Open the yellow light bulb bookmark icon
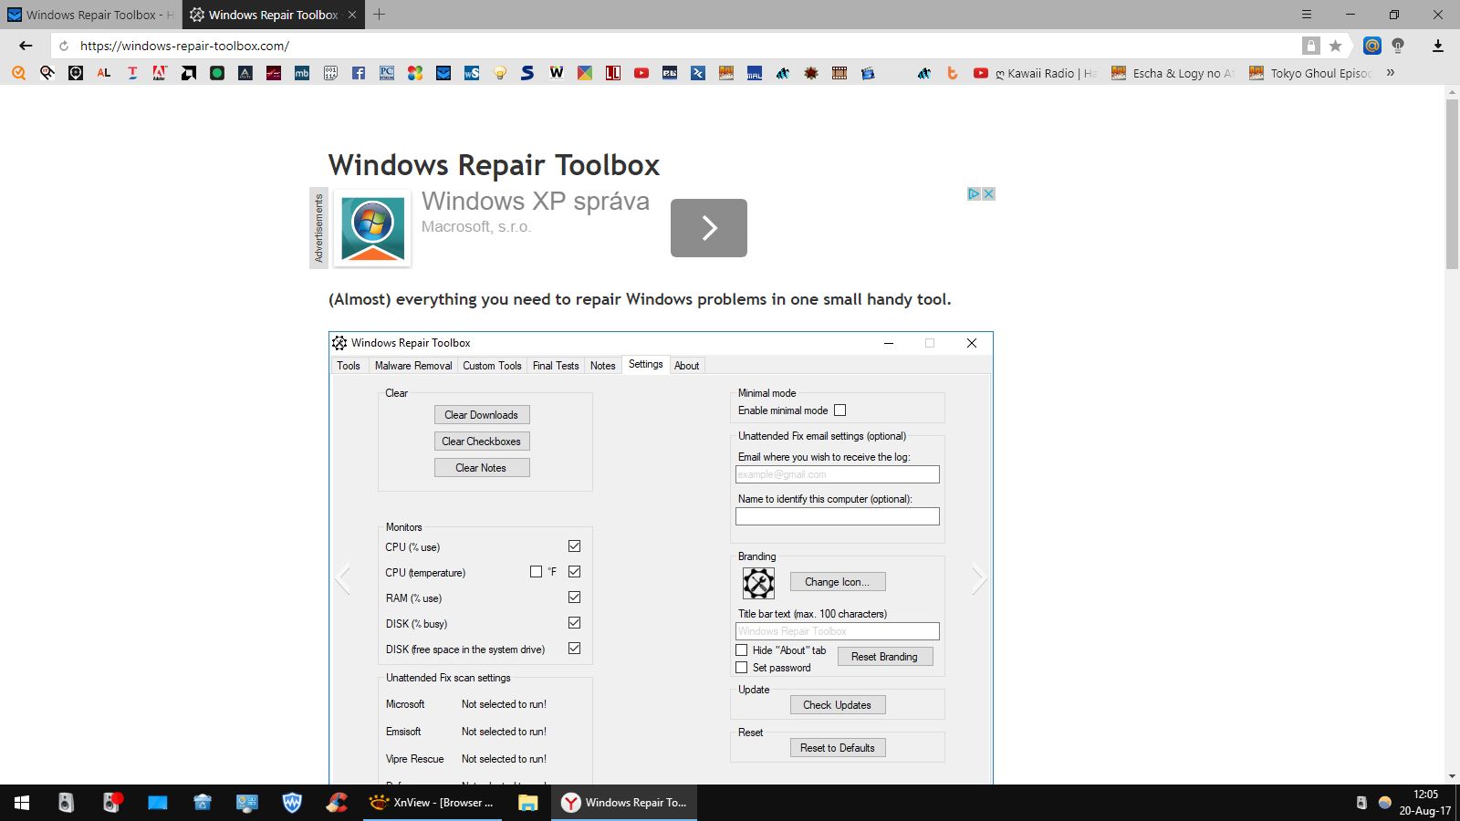1460x821 pixels. coord(500,73)
